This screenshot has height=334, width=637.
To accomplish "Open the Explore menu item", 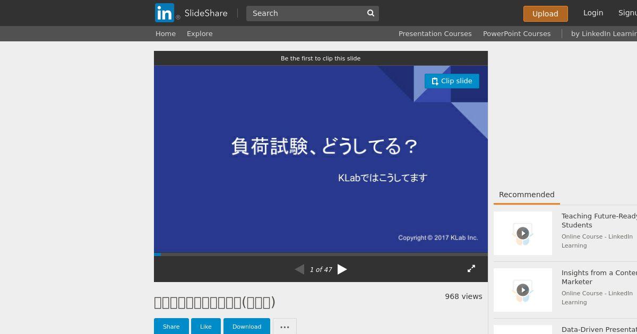I will tap(200, 33).
